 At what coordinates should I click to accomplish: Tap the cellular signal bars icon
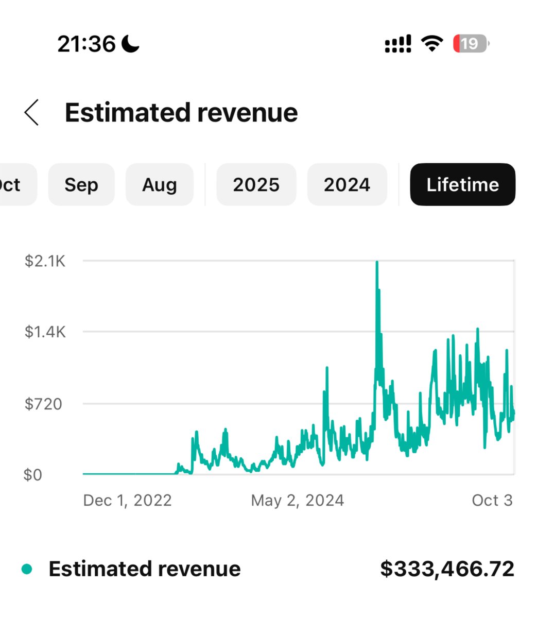tap(398, 44)
